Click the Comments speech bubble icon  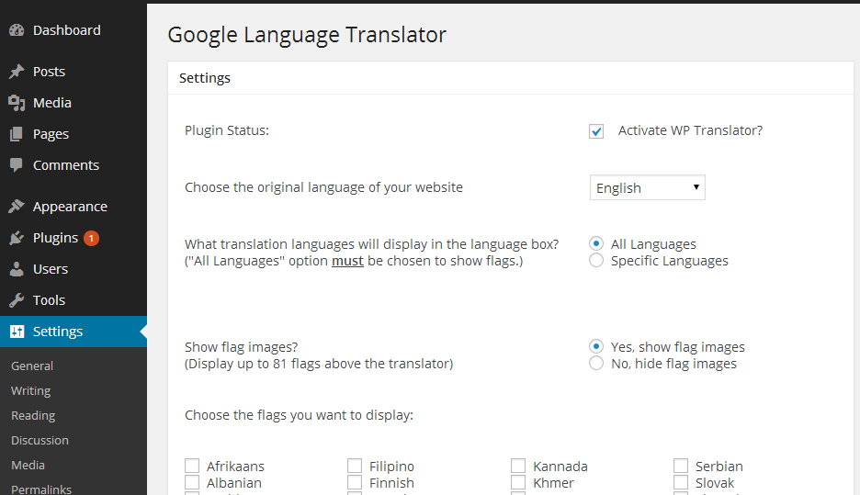pyautogui.click(x=17, y=165)
